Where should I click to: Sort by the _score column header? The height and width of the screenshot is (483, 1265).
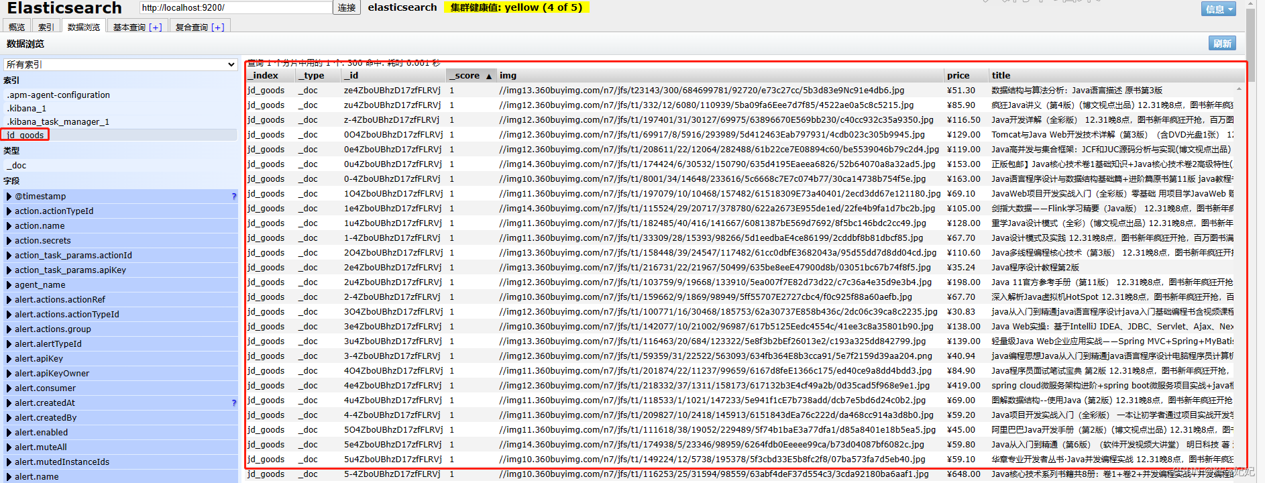(x=472, y=75)
